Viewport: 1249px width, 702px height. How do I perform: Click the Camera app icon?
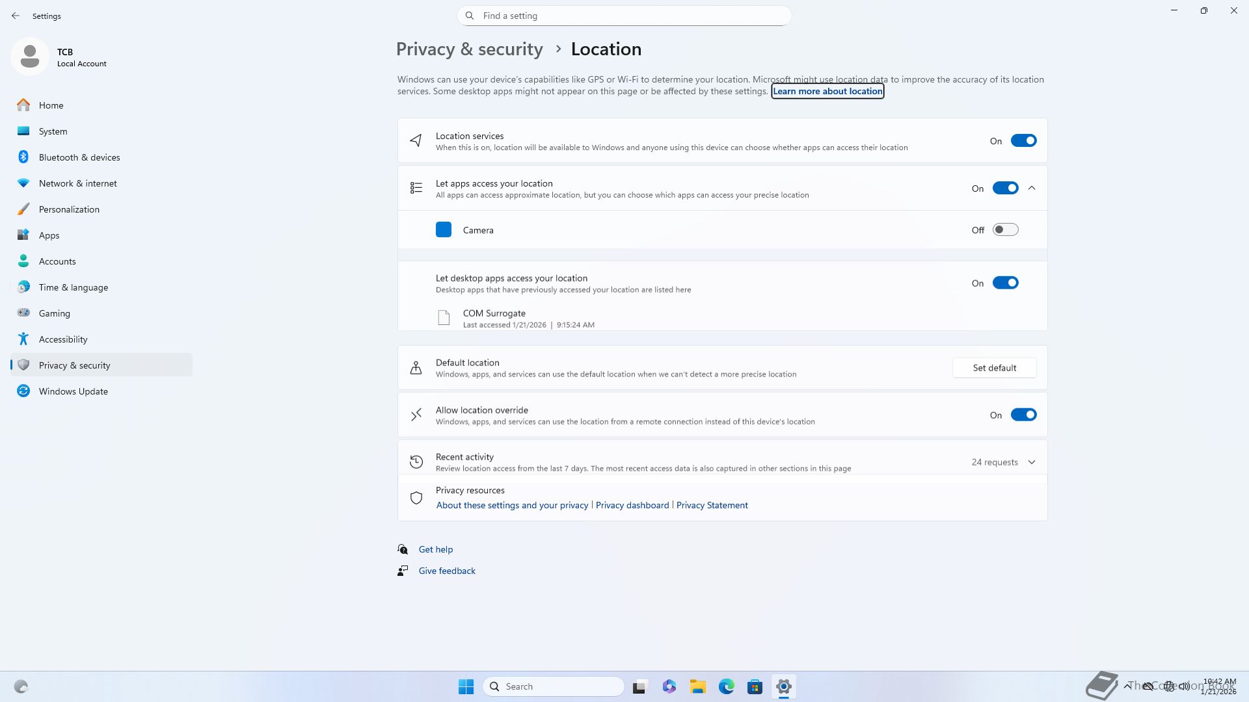point(443,230)
